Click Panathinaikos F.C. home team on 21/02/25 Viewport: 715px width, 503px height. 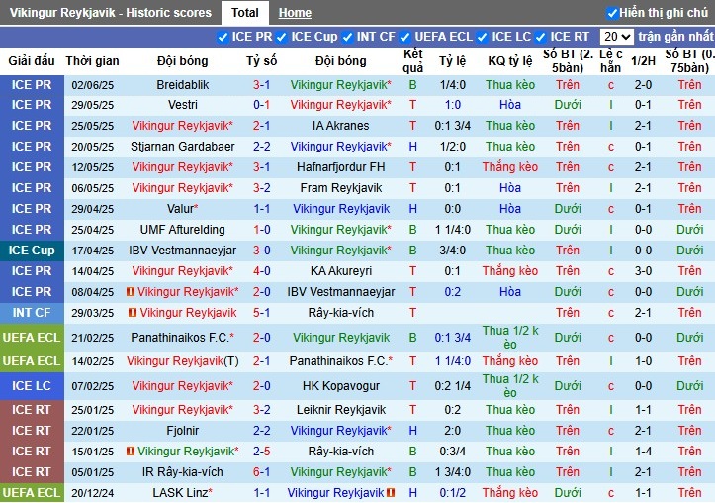pos(182,338)
